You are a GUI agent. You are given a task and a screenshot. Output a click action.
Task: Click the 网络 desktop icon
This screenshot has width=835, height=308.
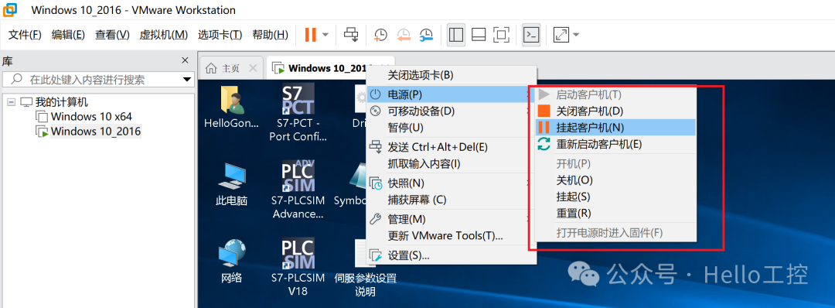[232, 260]
